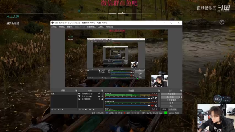The image size is (235, 132).
Task: Move selected source up
Action: pyautogui.click(x=90, y=109)
